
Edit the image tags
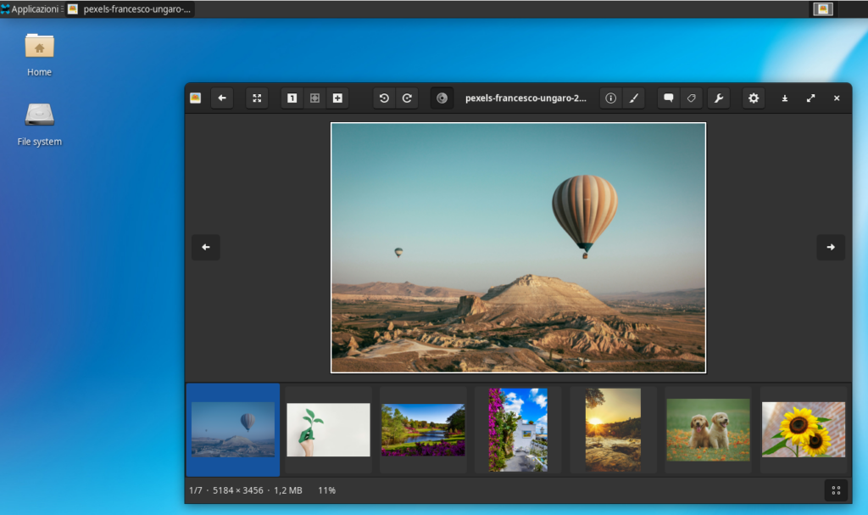coord(691,98)
